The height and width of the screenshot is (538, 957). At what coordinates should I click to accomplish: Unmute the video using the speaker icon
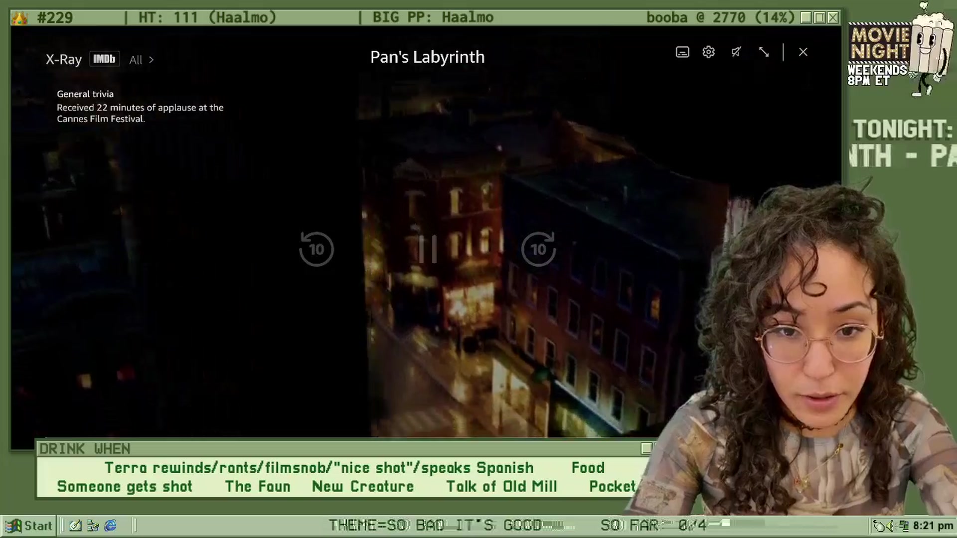pyautogui.click(x=736, y=52)
